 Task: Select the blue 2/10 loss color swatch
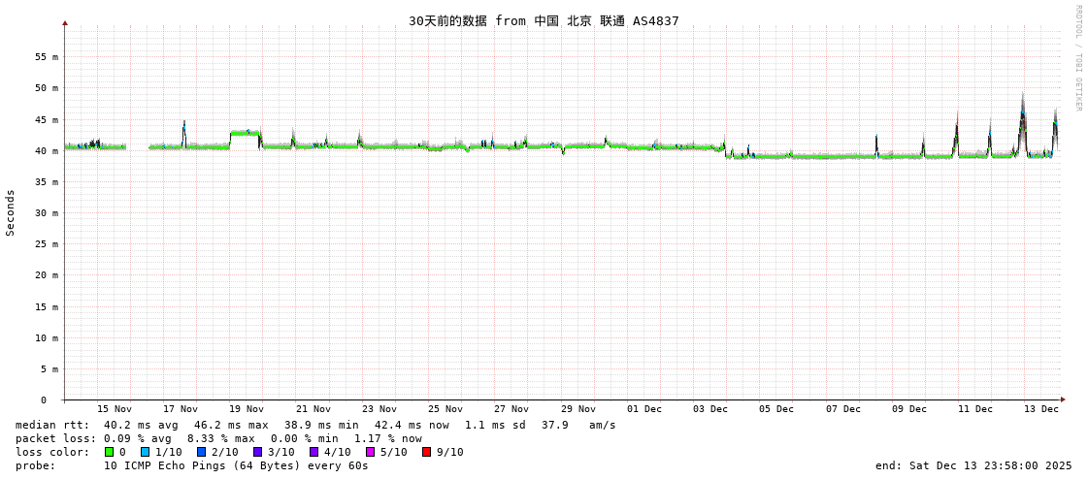pos(201,452)
